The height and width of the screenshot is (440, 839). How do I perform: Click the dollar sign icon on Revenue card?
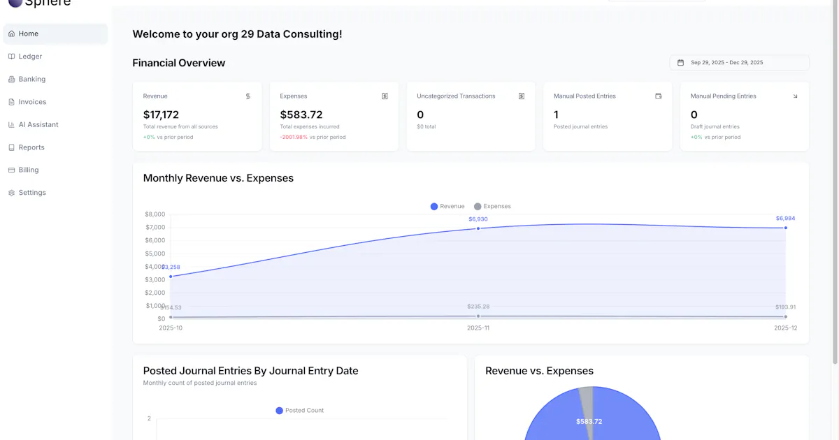click(248, 96)
